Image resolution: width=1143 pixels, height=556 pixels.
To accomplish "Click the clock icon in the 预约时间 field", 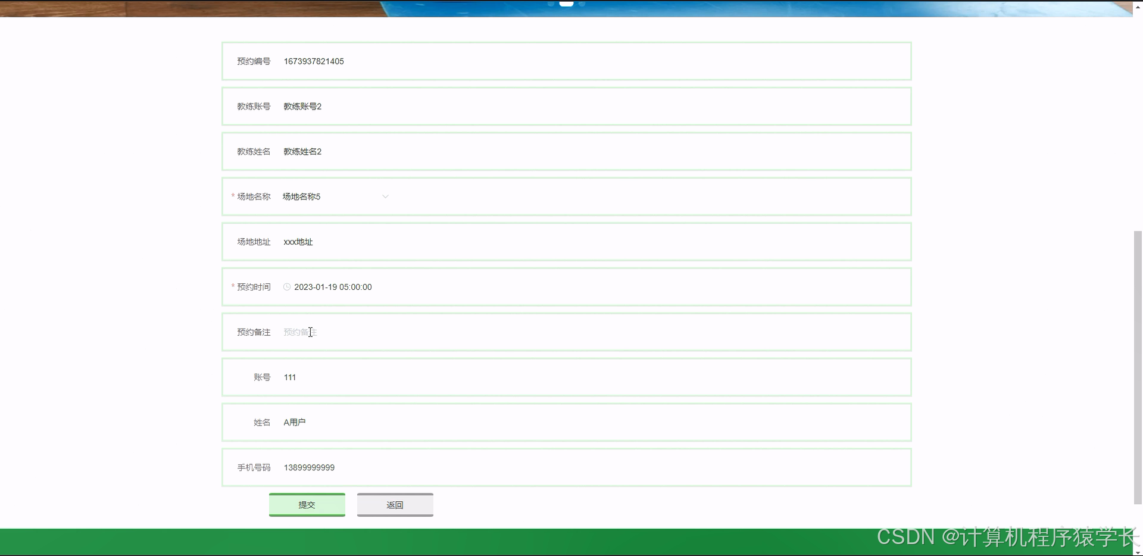I will point(287,287).
